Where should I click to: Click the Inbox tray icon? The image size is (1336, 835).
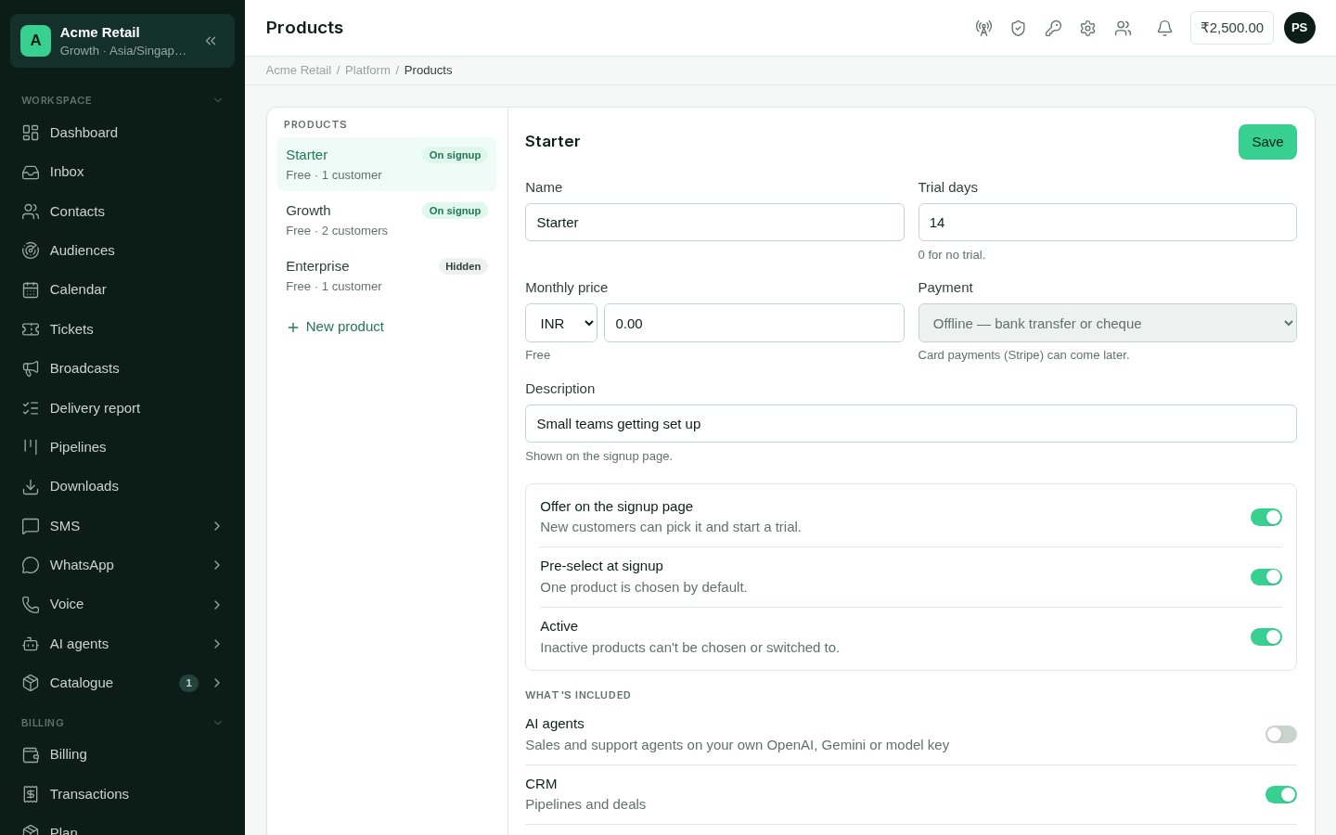(31, 172)
